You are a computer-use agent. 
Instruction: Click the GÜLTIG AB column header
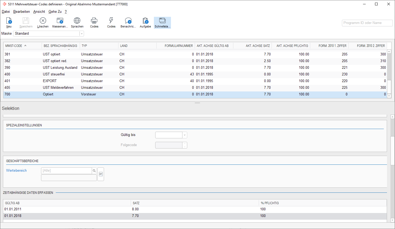[x=67, y=203]
